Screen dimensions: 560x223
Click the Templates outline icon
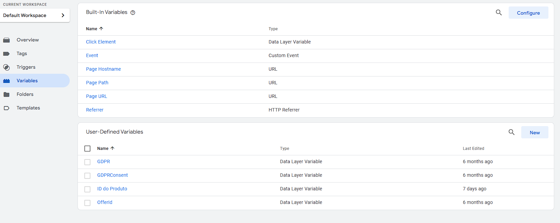point(6,108)
